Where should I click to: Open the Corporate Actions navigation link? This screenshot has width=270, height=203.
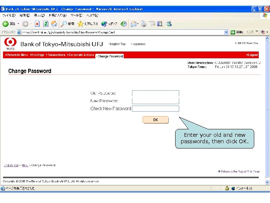click(x=81, y=55)
